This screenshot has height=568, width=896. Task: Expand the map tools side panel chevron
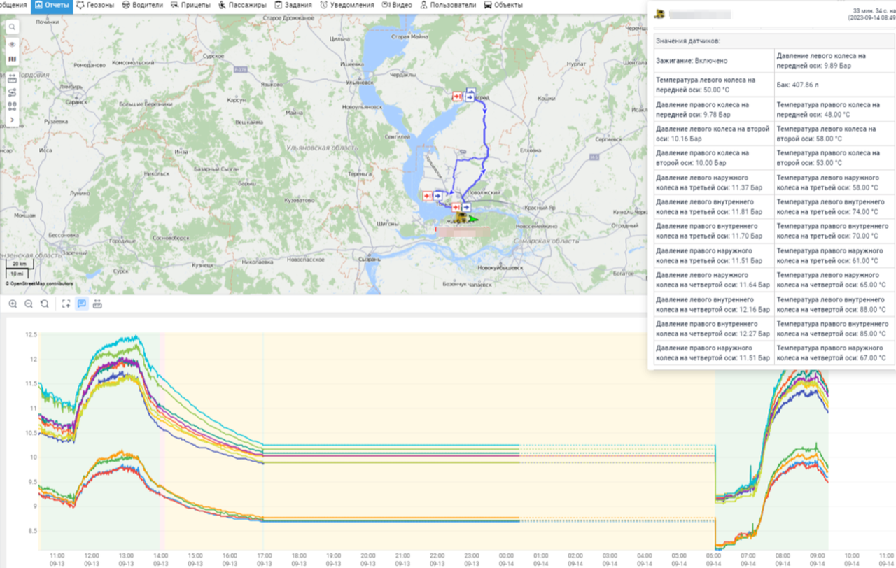(12, 120)
